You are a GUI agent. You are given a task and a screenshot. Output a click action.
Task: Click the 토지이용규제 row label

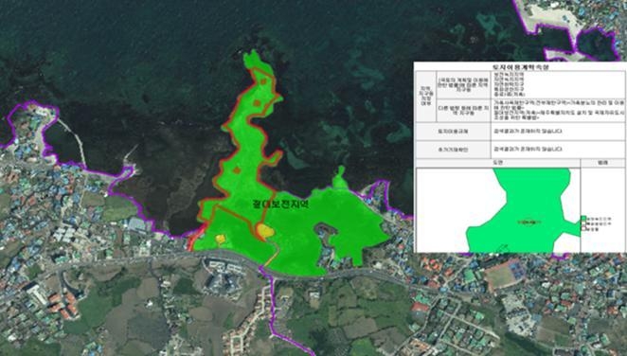point(453,131)
